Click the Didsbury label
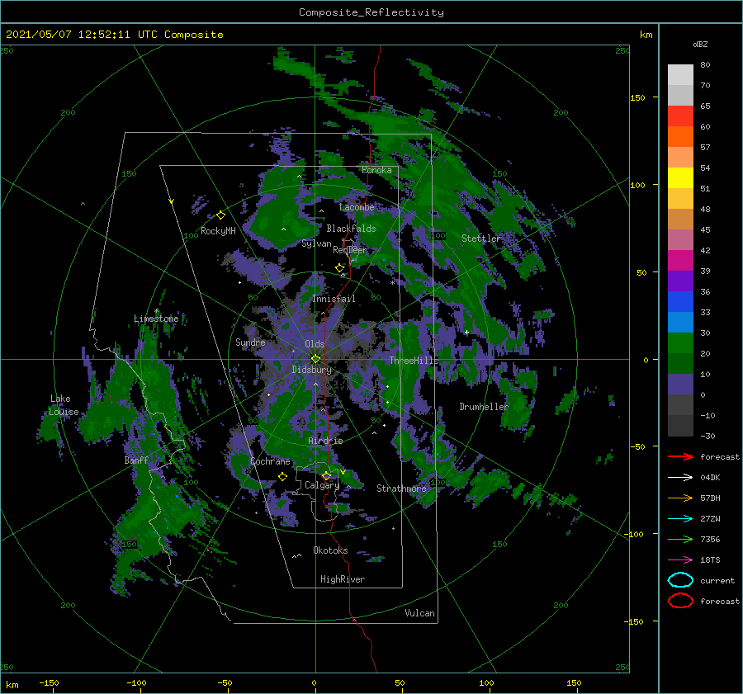Screen dimensions: 743x694 click(x=311, y=370)
